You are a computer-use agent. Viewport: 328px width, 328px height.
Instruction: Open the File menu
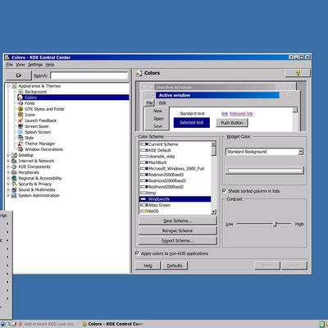[10, 65]
